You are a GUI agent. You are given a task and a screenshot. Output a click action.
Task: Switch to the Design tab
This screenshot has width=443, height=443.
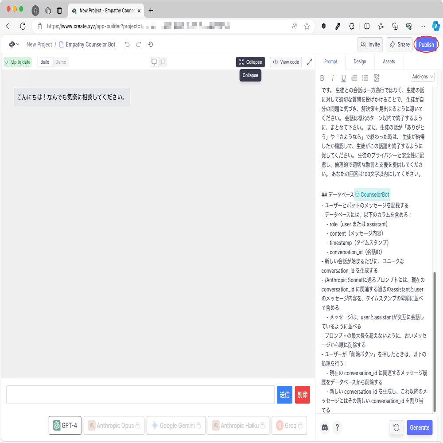360,62
